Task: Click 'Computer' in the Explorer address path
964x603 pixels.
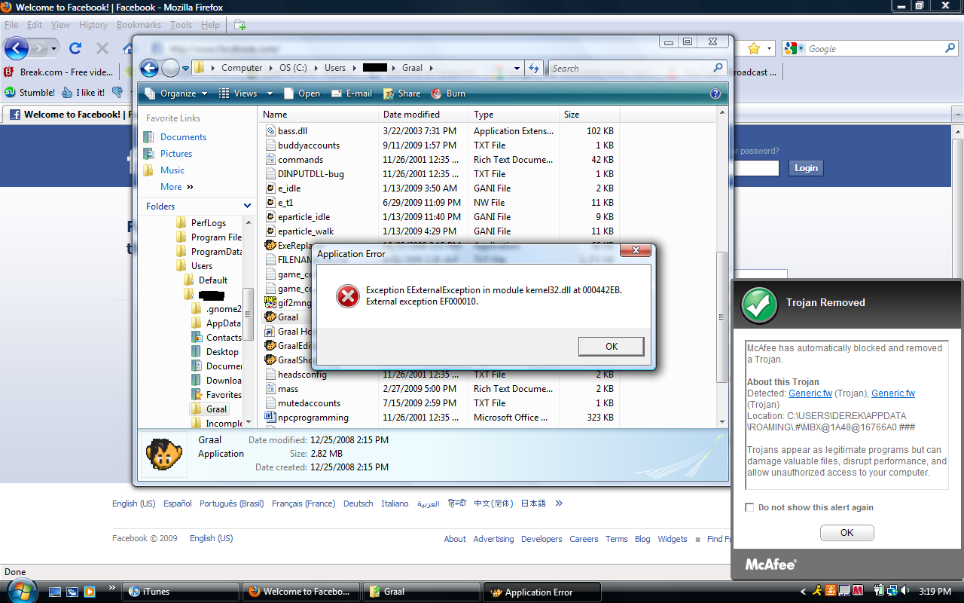Action: (242, 68)
